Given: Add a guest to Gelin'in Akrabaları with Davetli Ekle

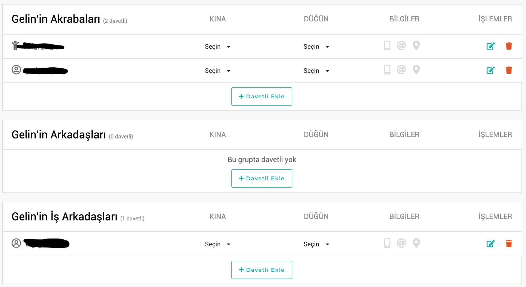Looking at the screenshot, I should pos(262,96).
